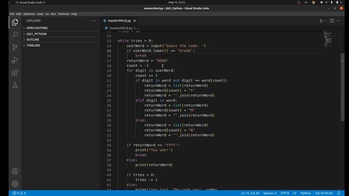Screen dimensions: 349x196
Task: Open the Terminal menu
Action: 64,14
